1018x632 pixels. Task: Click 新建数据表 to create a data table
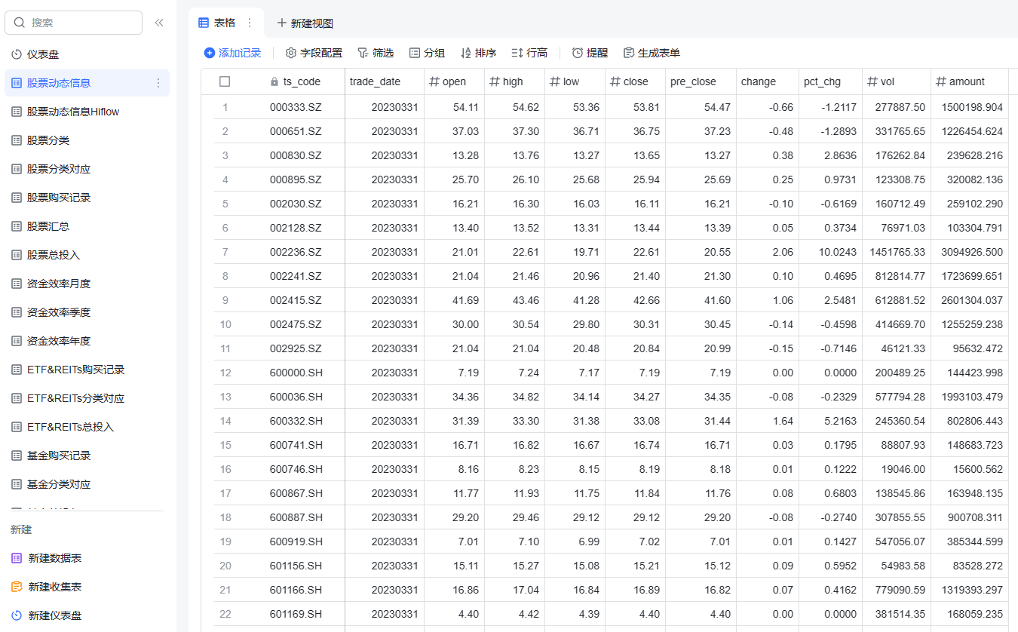click(55, 557)
